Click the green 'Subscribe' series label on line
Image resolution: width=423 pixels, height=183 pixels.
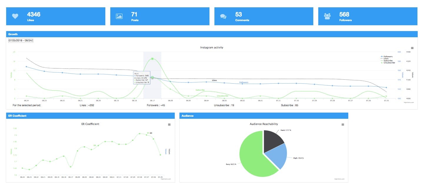coord(200,90)
